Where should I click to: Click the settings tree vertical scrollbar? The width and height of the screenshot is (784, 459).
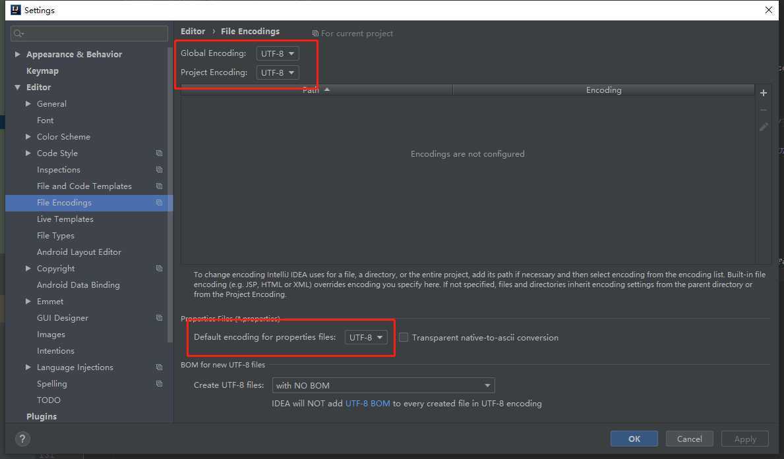(x=170, y=195)
